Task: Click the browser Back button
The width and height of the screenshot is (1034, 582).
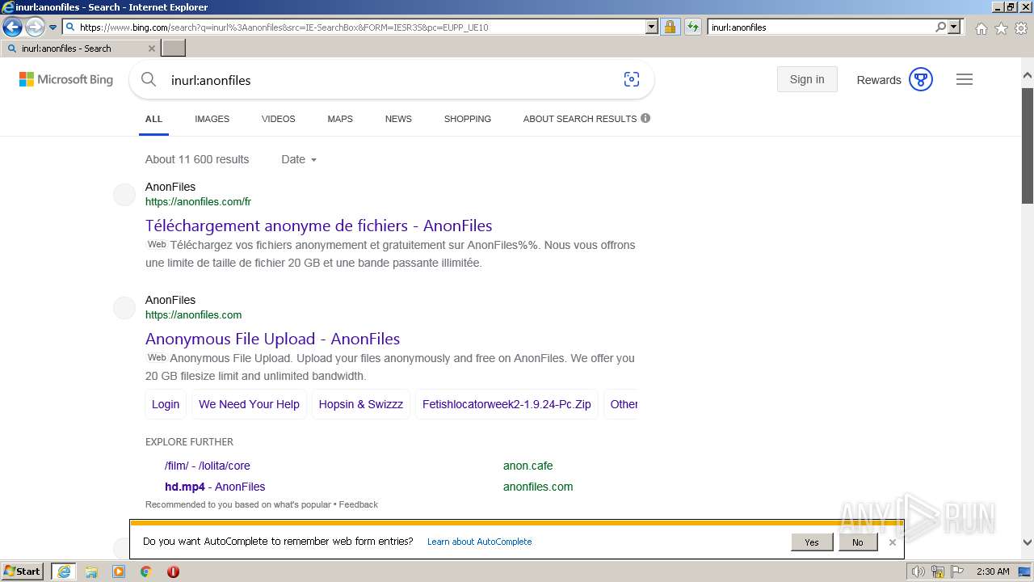Action: coord(12,27)
